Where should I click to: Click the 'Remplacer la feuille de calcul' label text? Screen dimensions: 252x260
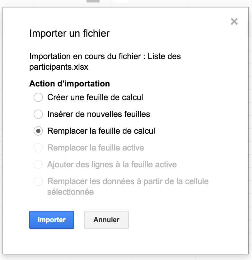click(x=101, y=131)
